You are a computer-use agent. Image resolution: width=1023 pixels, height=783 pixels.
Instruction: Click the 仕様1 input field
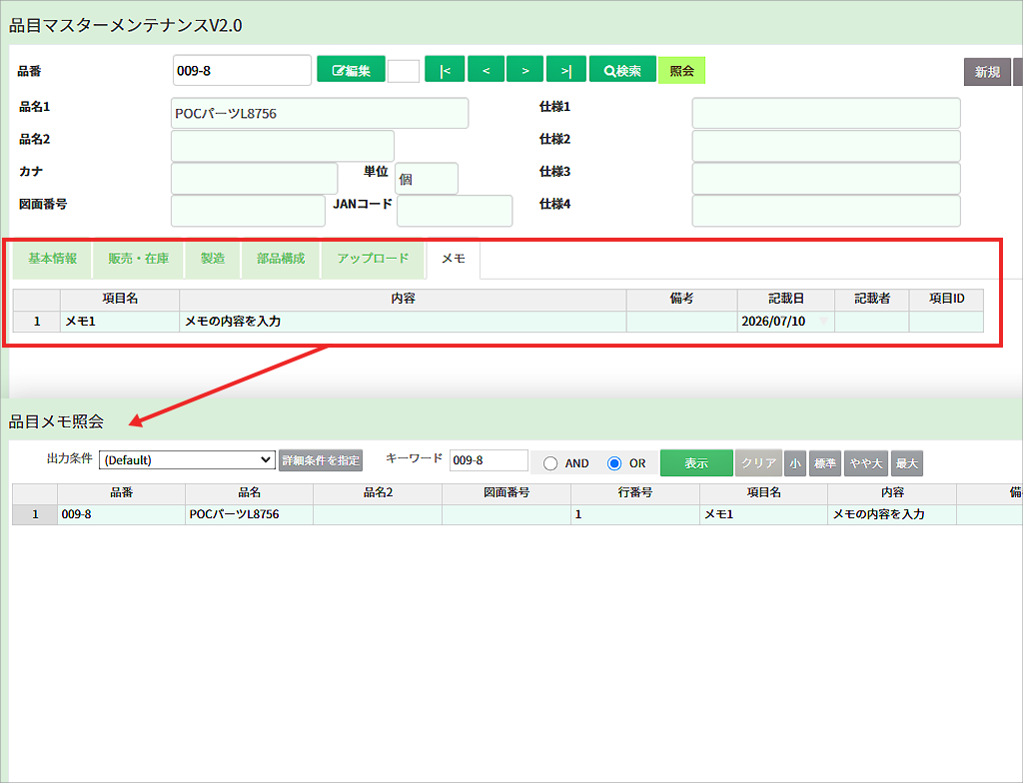click(826, 113)
